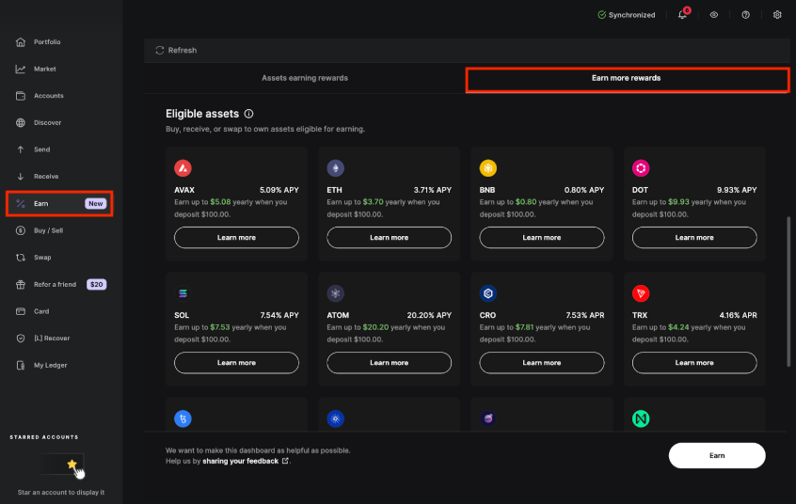Screen dimensions: 796x504
Task: Click Learn more under BNB
Action: [542, 238]
